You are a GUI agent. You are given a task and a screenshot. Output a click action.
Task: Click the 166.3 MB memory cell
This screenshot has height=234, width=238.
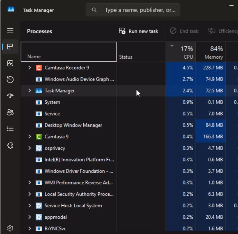[x=211, y=137]
